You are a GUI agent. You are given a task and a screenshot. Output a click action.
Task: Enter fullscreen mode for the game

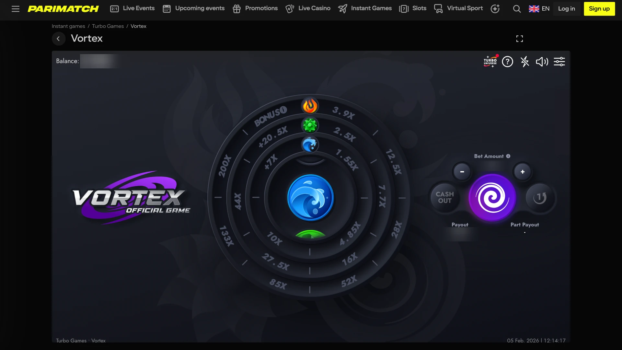[519, 39]
